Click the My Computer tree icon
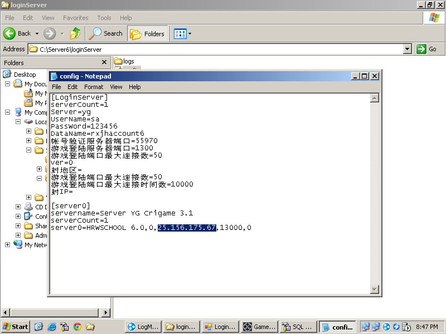This screenshot has width=446, height=334. [18, 112]
